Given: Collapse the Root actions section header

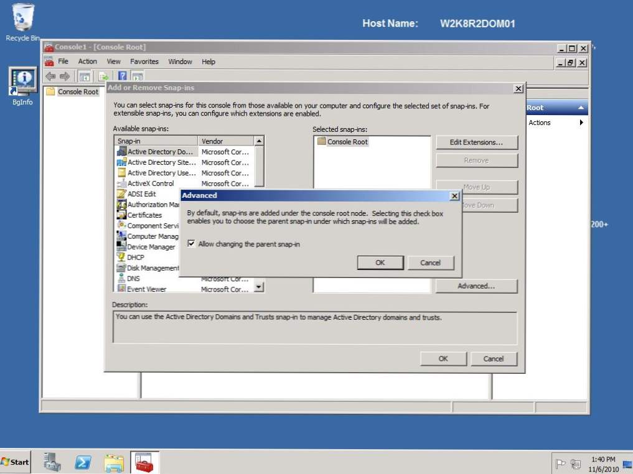Looking at the screenshot, I should [x=581, y=108].
